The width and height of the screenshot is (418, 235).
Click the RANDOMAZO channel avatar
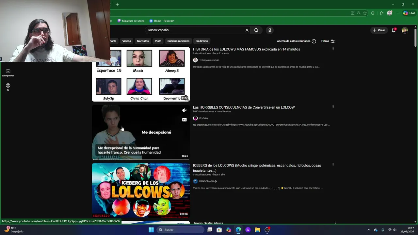(x=195, y=181)
